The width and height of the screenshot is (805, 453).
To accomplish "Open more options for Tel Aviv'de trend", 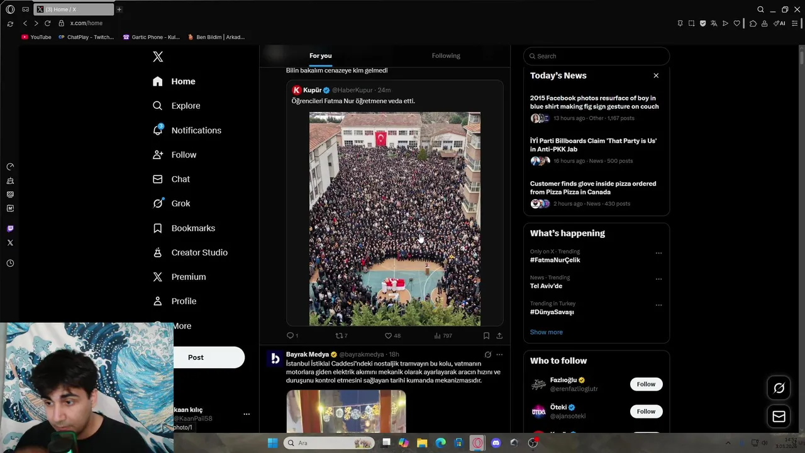I will [658, 279].
